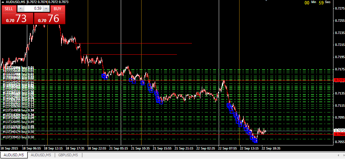
Task: Click the AUDUSD,M5 chart title text
Action: tap(16, 2)
